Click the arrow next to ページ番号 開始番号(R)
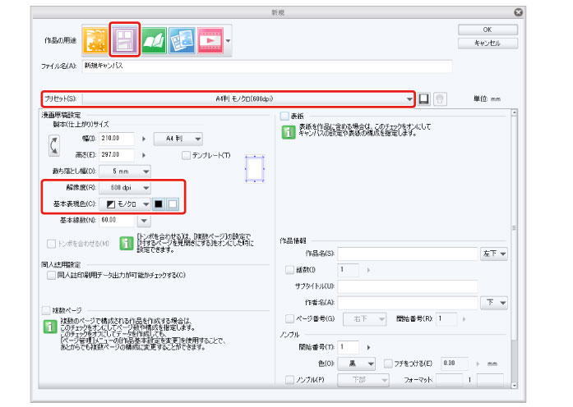Screen dimensions: 573x407 click(464, 319)
